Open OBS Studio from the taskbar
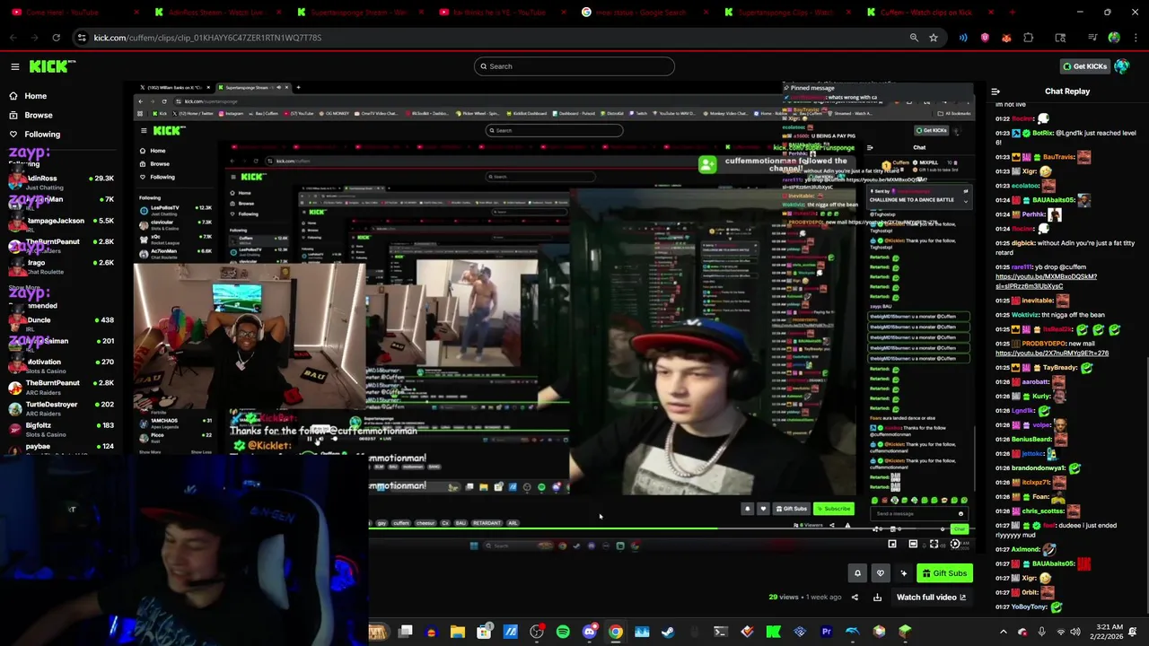Image resolution: width=1149 pixels, height=646 pixels. (537, 633)
